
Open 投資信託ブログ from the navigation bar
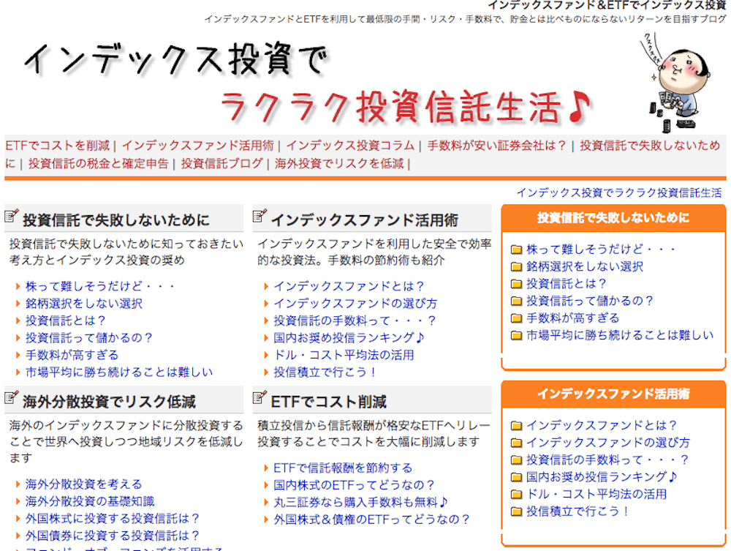[221, 163]
